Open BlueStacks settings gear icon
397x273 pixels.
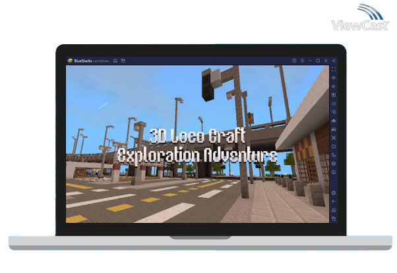[334, 193]
